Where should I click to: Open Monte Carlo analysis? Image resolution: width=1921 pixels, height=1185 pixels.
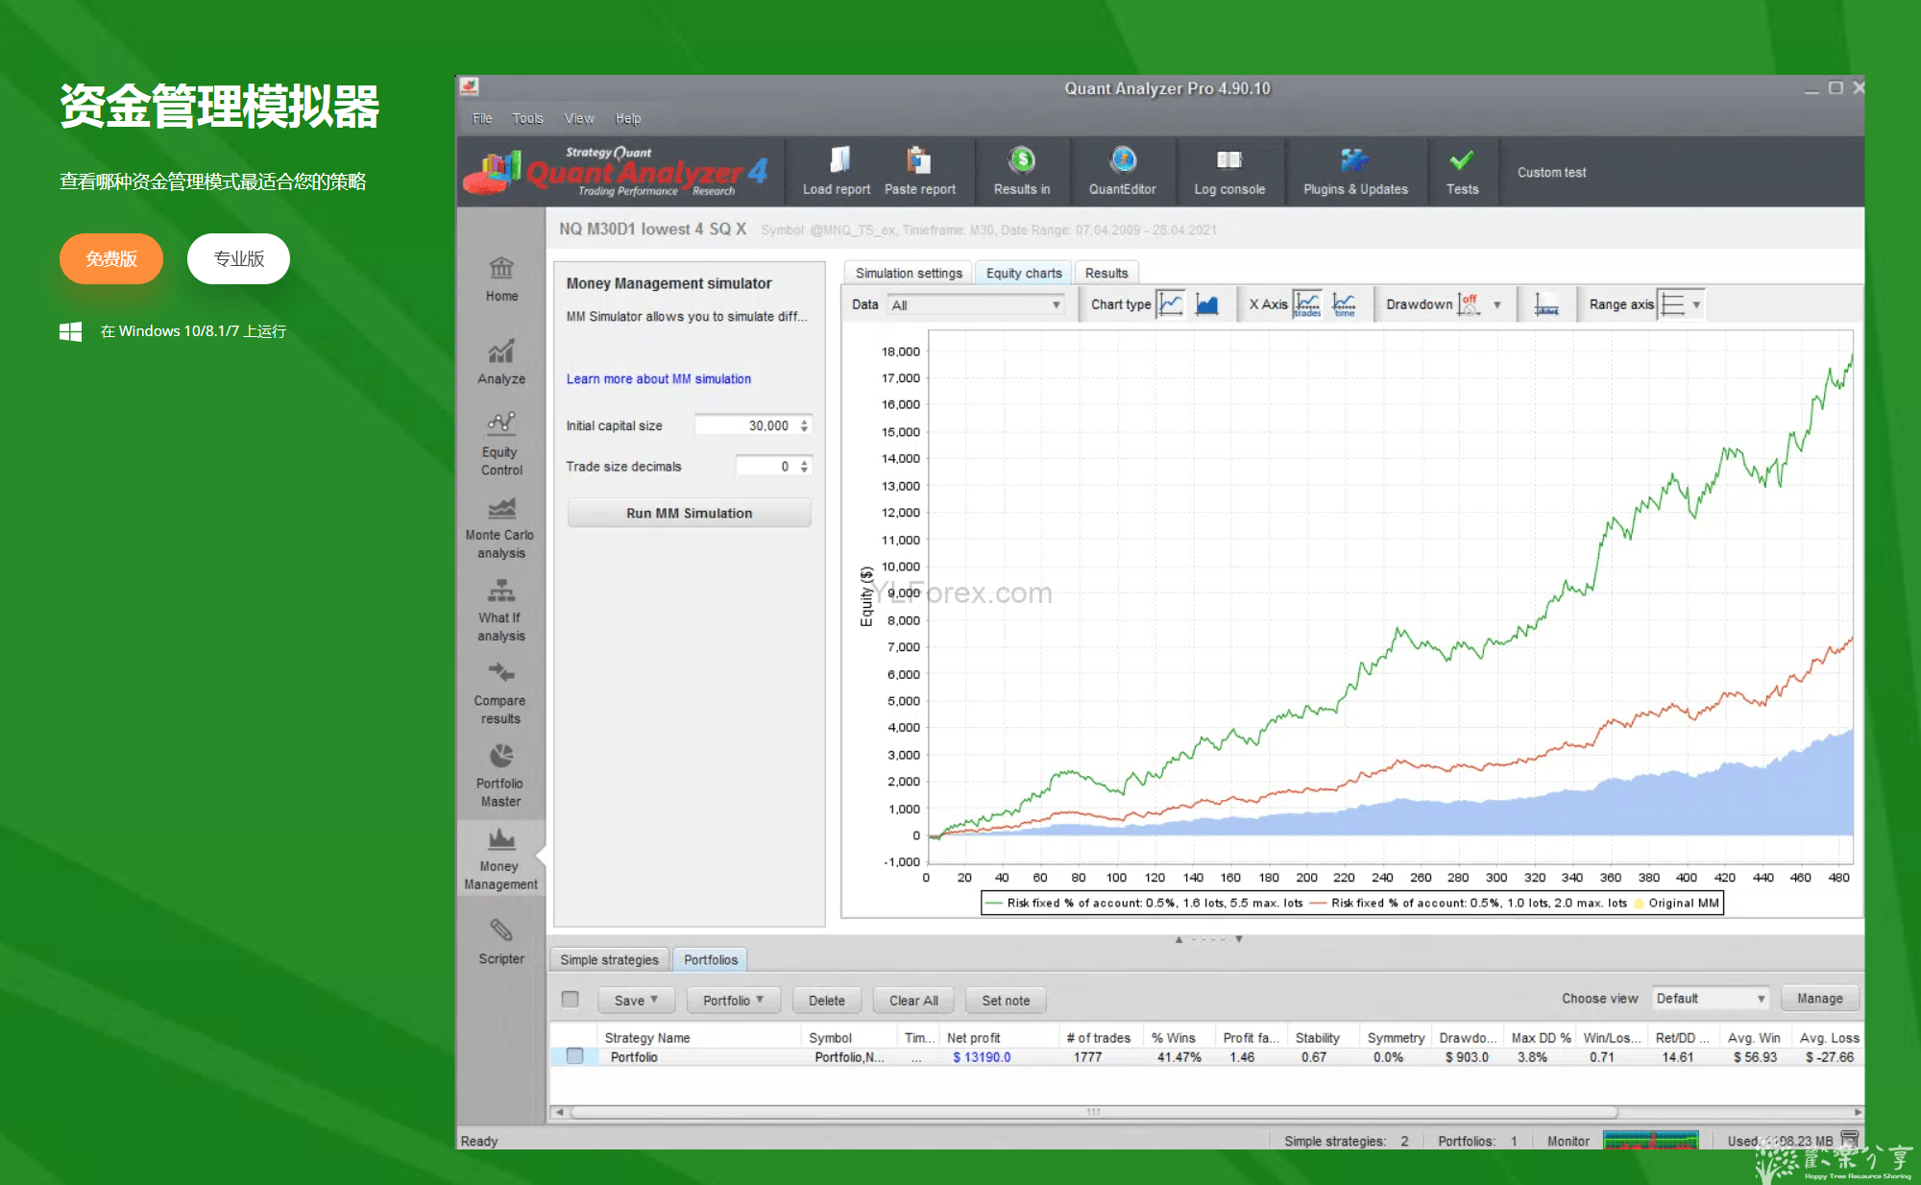coord(501,527)
